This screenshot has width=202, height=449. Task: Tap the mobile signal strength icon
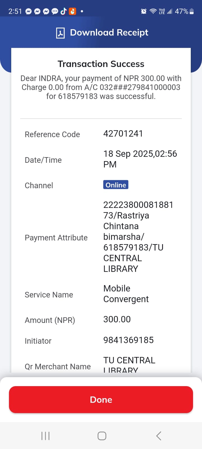click(x=169, y=11)
